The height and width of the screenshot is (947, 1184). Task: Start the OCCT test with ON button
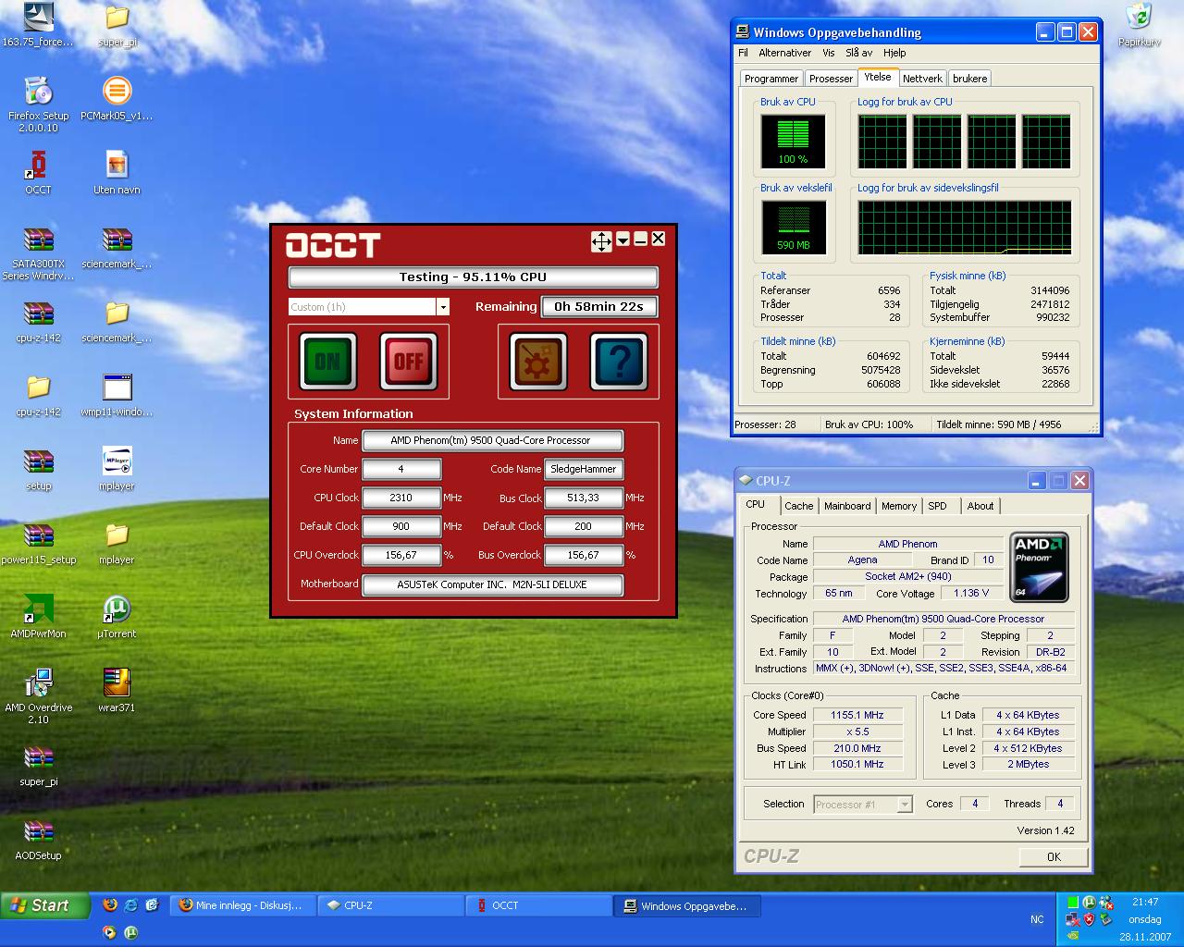click(x=327, y=361)
